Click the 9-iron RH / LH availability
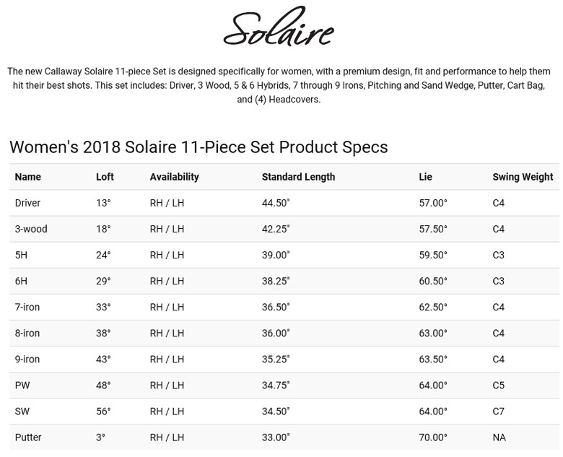This screenshot has width=563, height=457. tap(167, 360)
